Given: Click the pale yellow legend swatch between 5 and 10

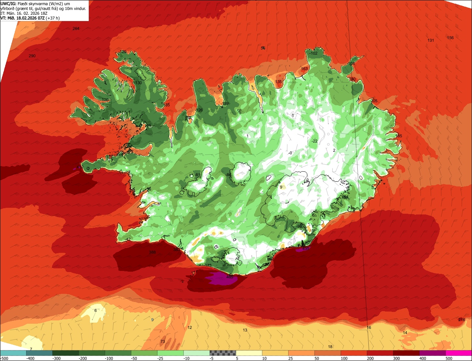Looking at the screenshot, I should click(249, 353).
